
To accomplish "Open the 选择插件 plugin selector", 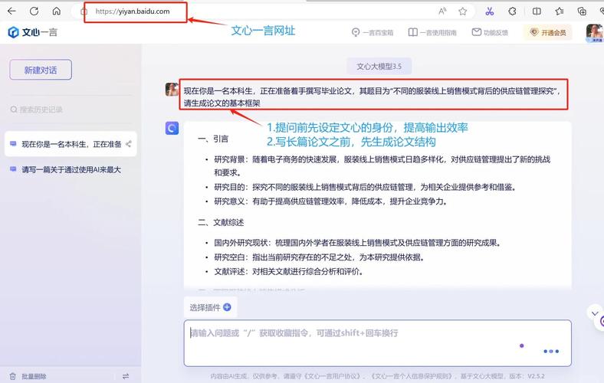I will point(210,307).
